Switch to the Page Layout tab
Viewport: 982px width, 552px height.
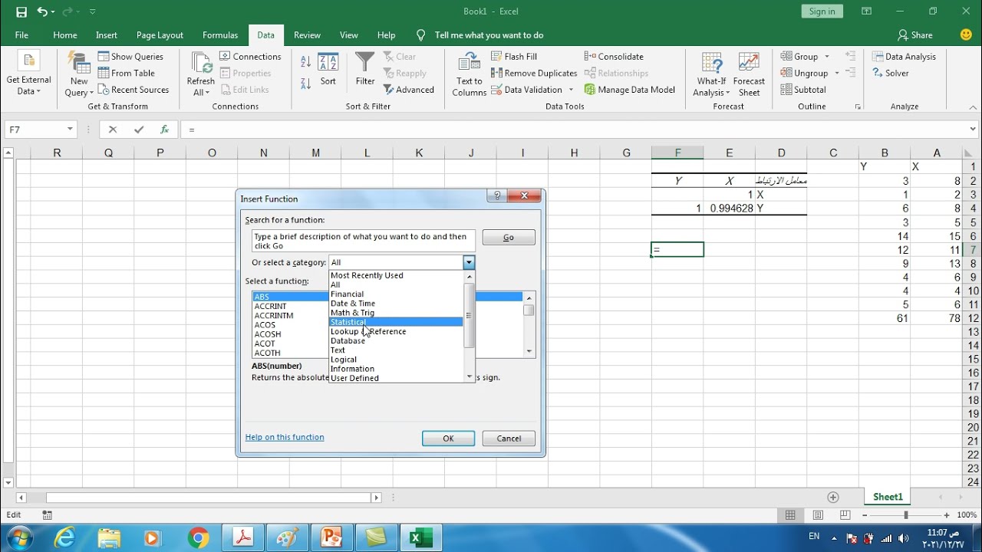point(160,35)
